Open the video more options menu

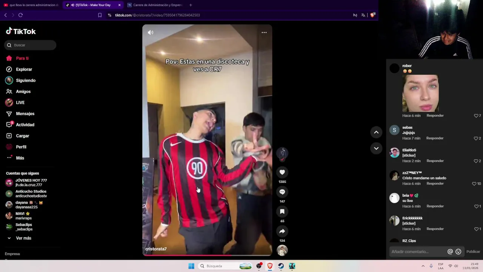[264, 32]
